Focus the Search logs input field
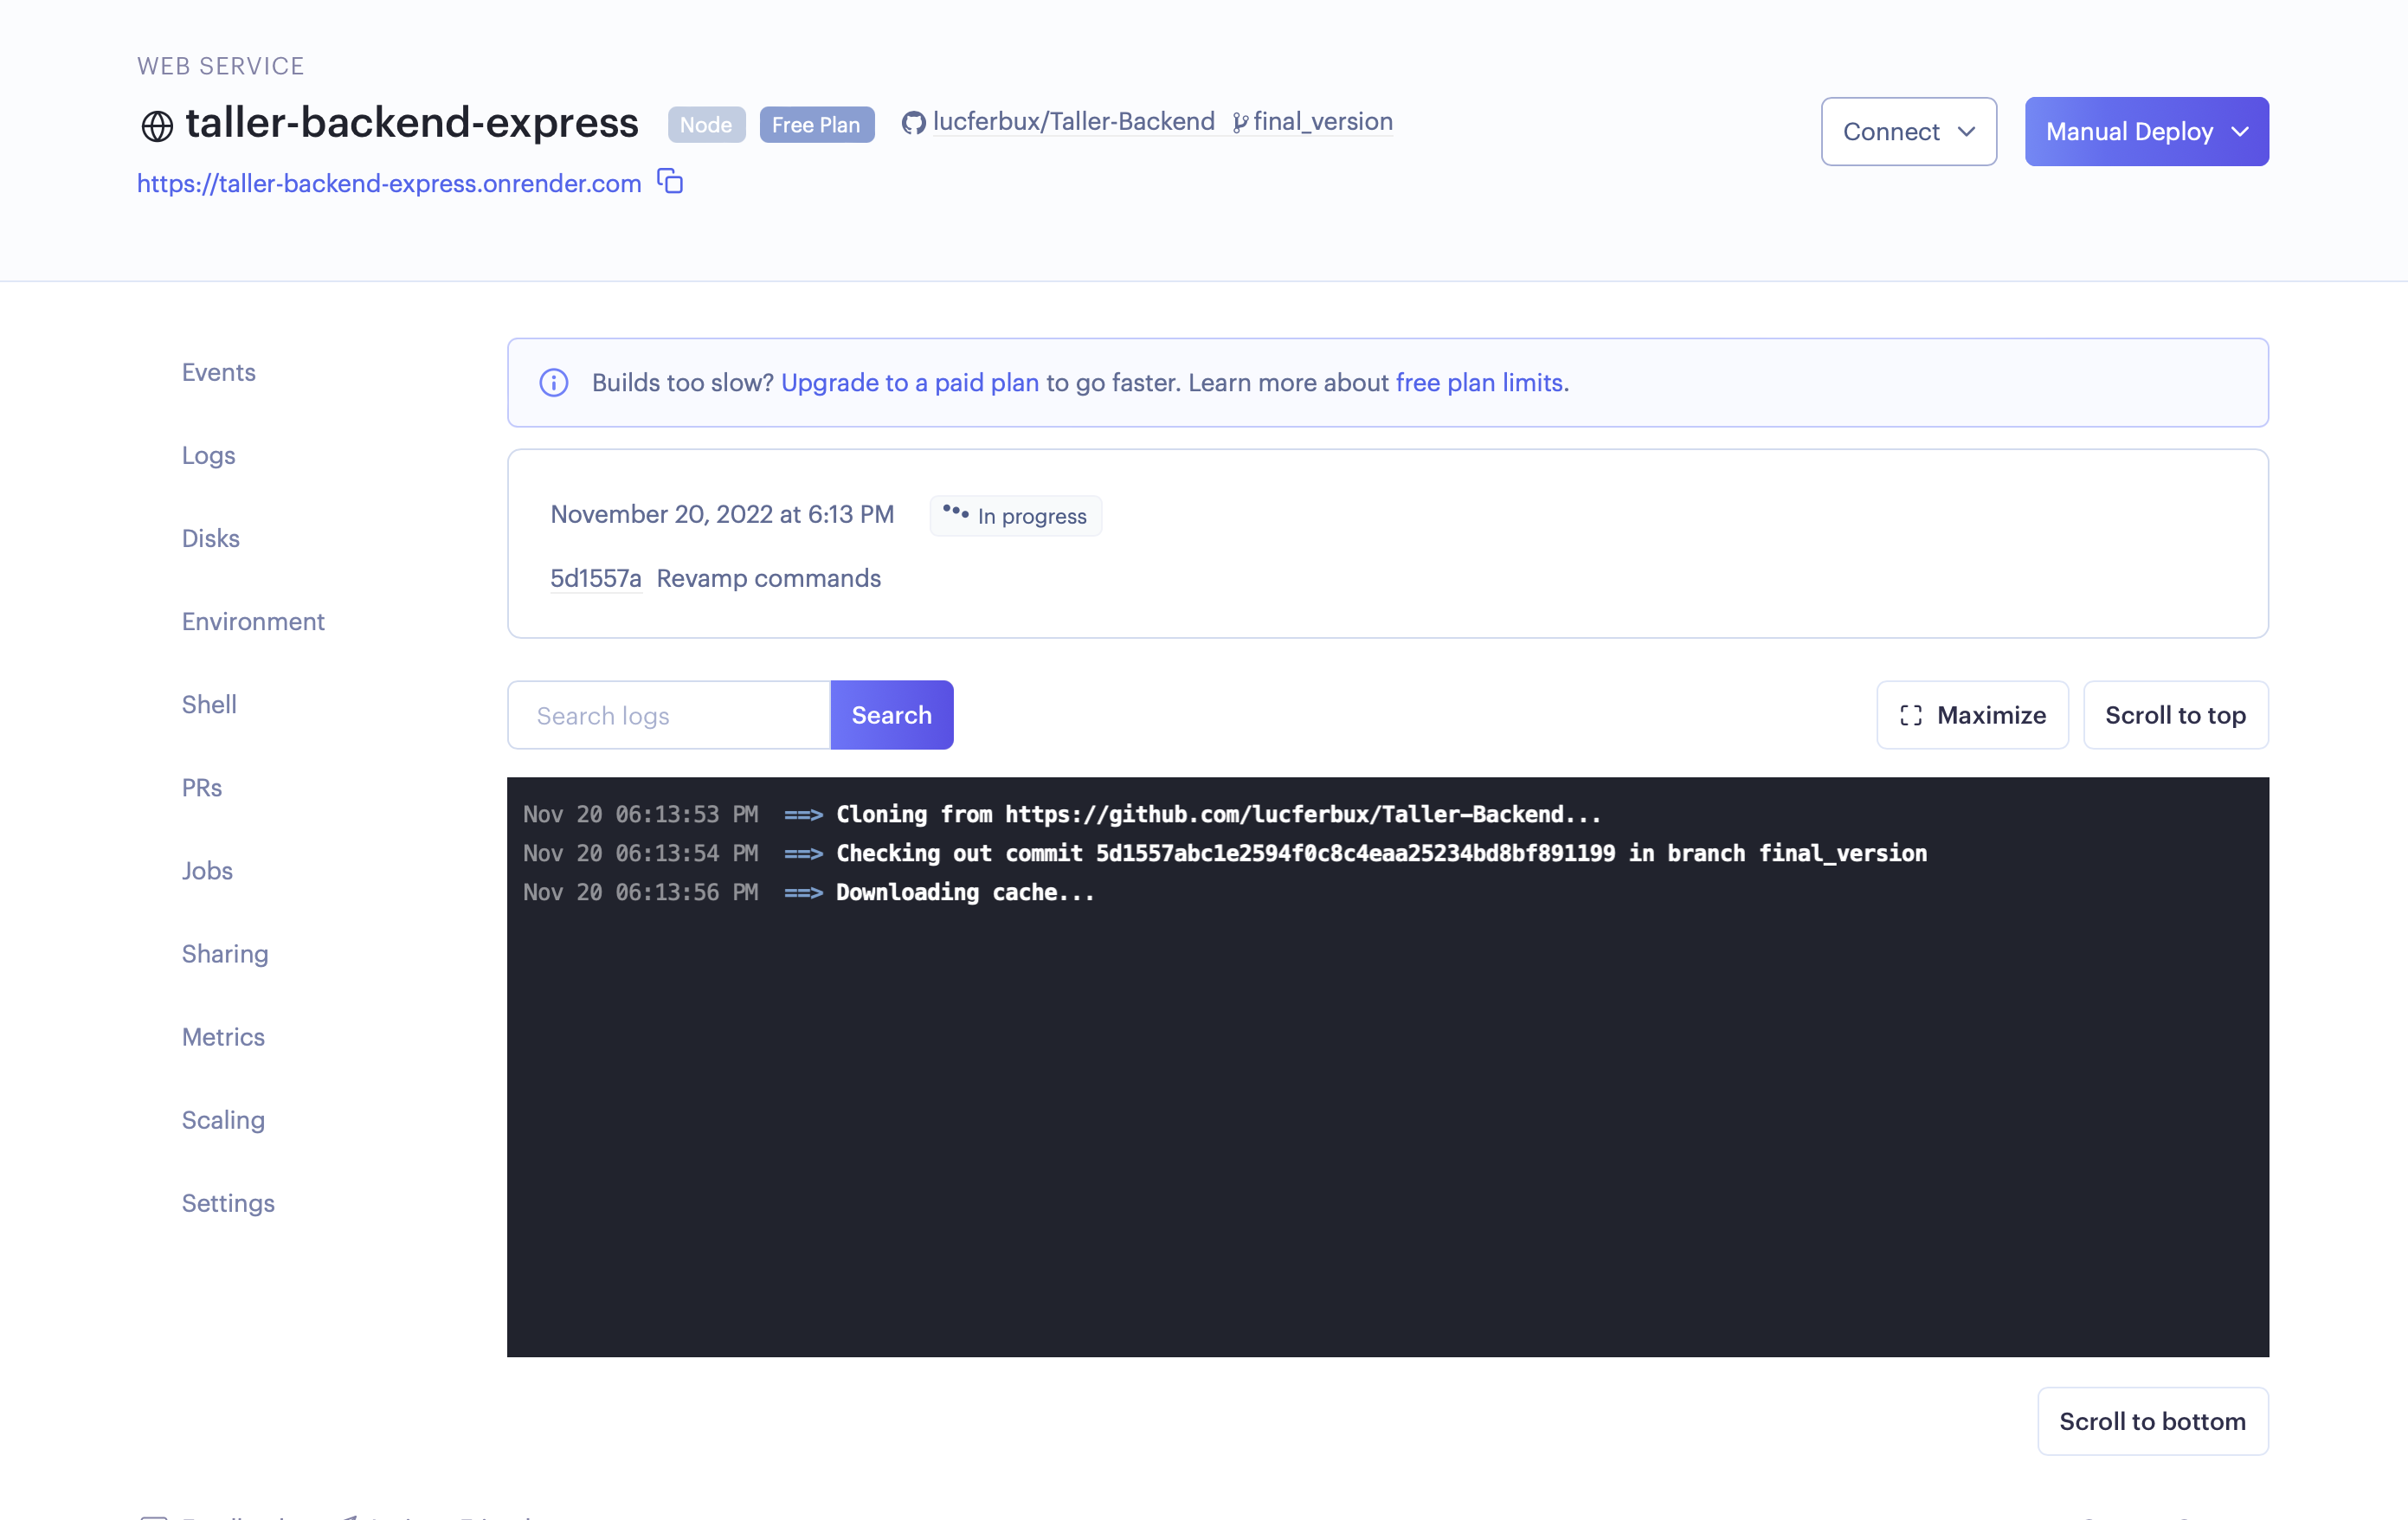This screenshot has height=1520, width=2408. tap(669, 715)
